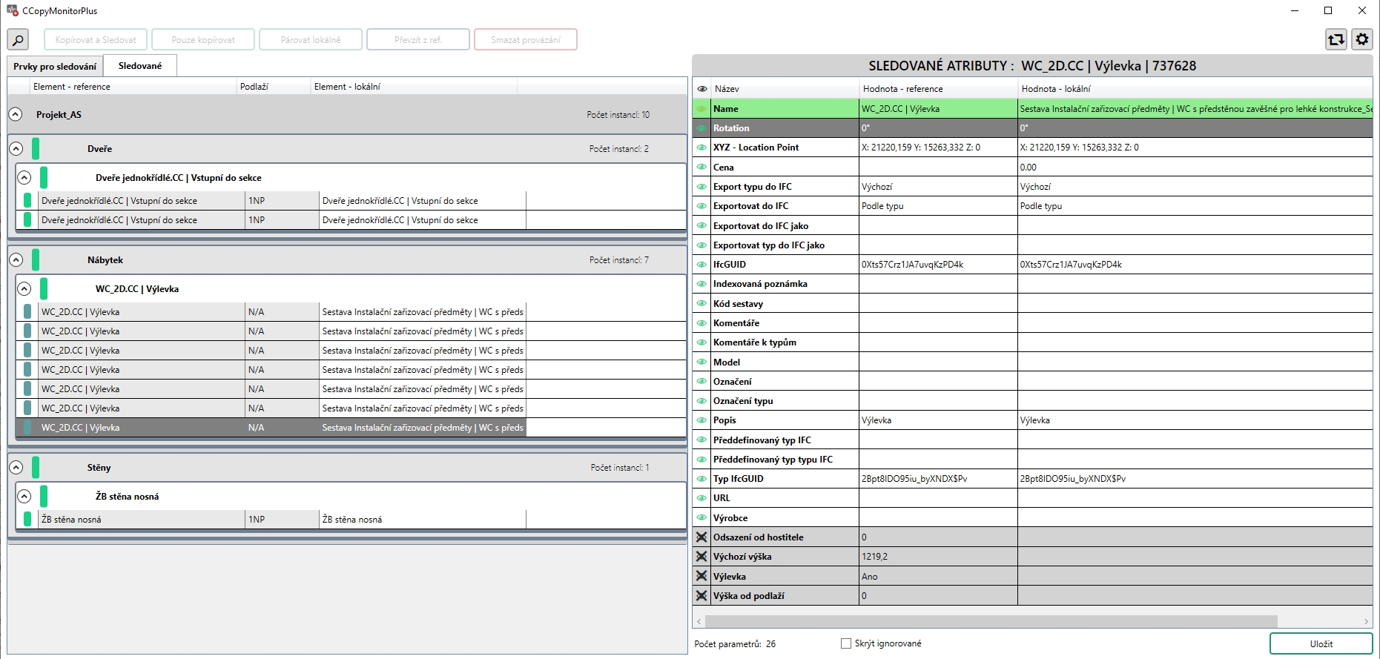The width and height of the screenshot is (1380, 659).
Task: Switch to Prvky pro sledování tab
Action: coord(55,66)
